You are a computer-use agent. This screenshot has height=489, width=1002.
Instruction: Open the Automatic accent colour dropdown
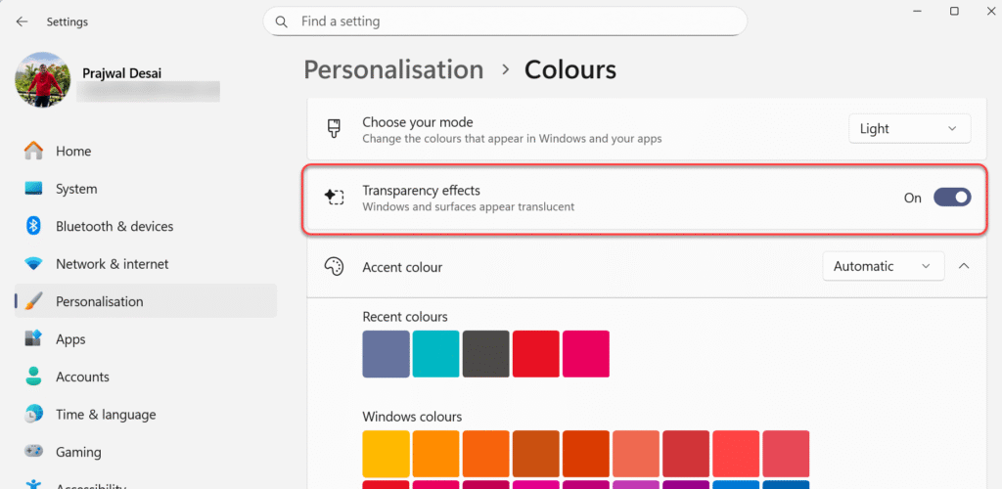884,266
